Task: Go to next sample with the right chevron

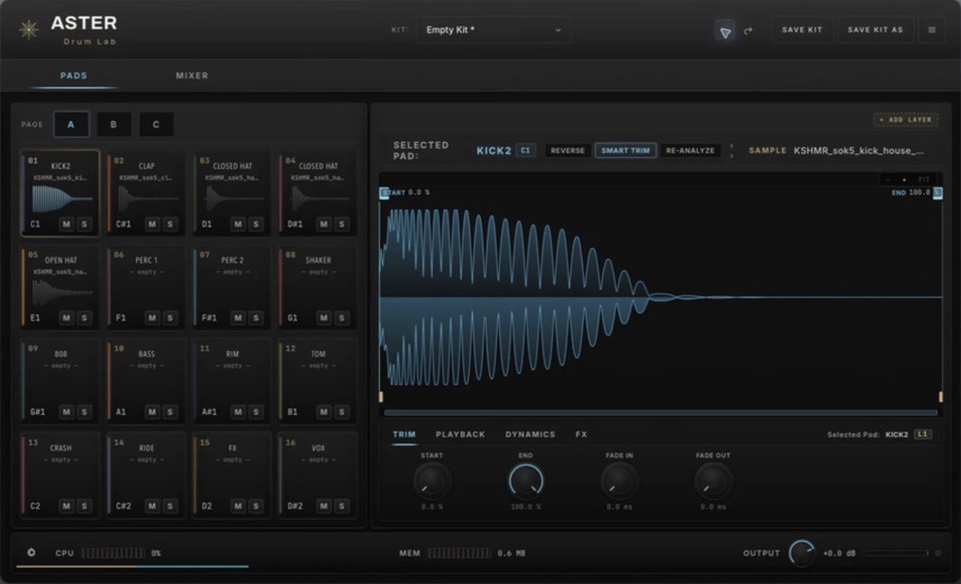Action: pyautogui.click(x=731, y=156)
